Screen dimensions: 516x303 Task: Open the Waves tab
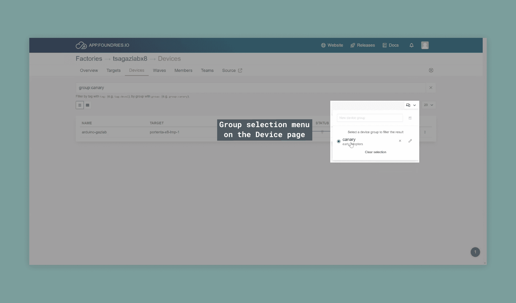tap(159, 70)
